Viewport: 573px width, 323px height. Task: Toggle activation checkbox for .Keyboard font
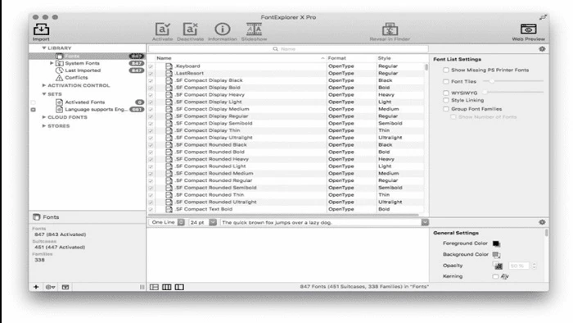[151, 66]
